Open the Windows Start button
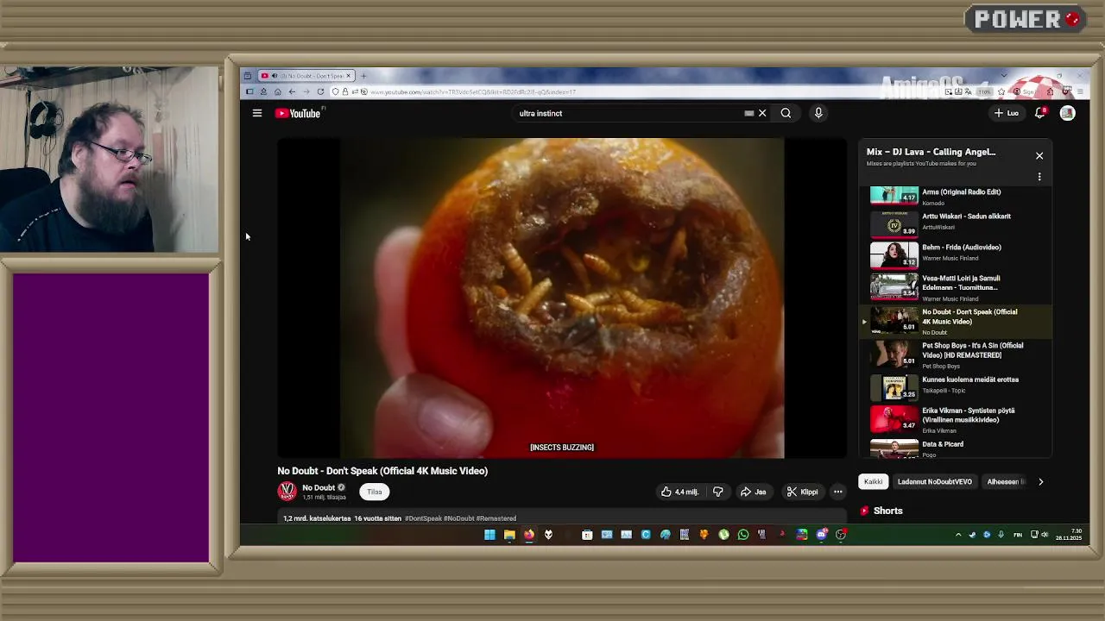This screenshot has width=1105, height=621. [489, 535]
